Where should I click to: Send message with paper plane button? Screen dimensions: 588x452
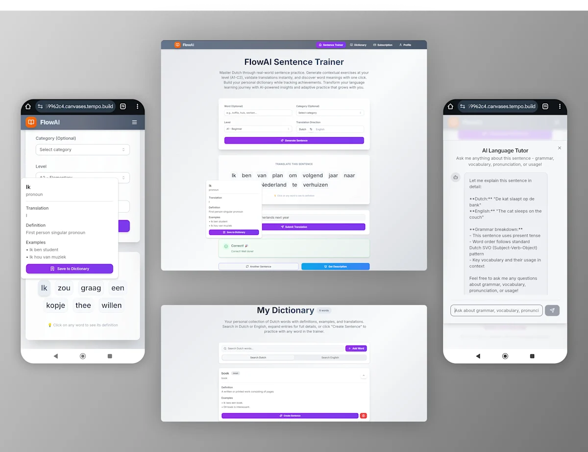pyautogui.click(x=552, y=310)
